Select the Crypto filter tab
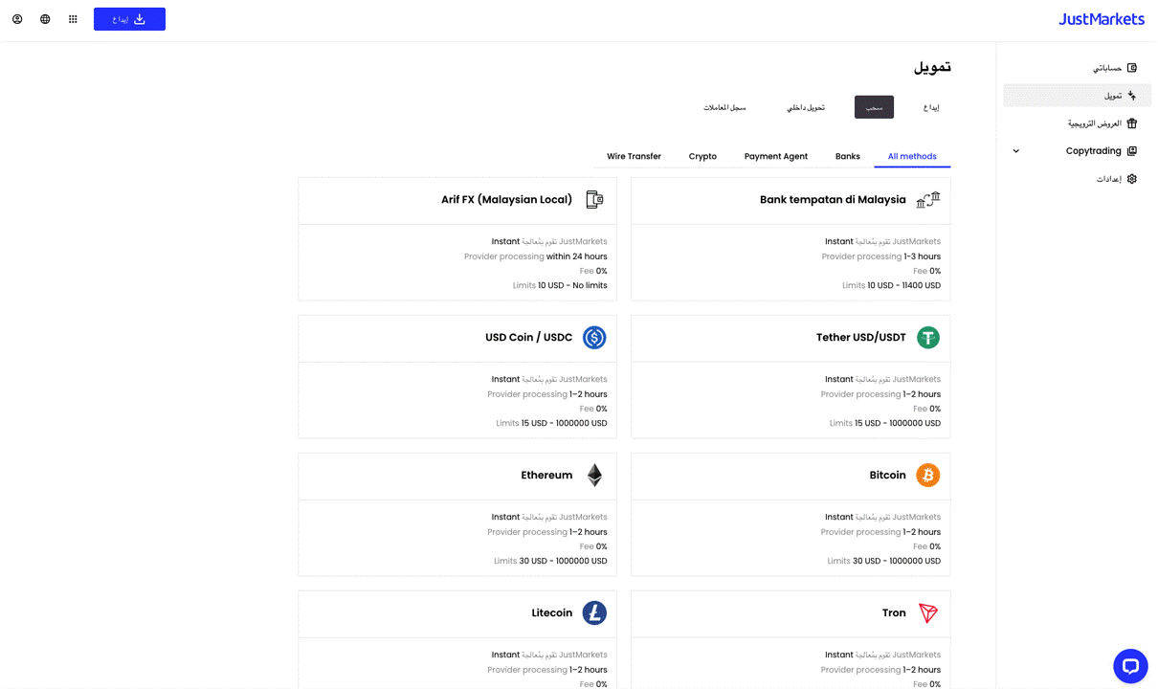 [x=702, y=156]
